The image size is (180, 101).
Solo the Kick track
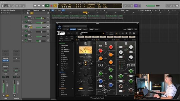31,18
